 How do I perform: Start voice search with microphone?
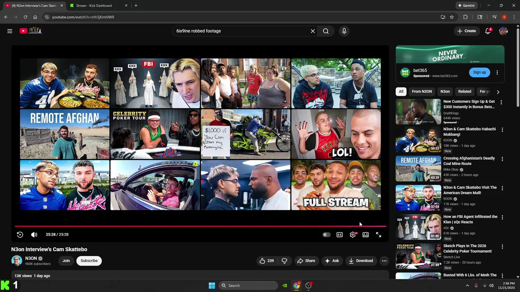pos(344,31)
